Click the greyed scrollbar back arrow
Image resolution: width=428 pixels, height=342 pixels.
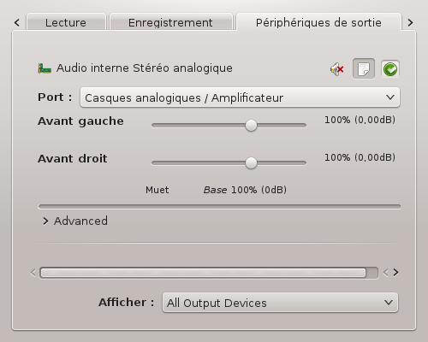(386, 273)
